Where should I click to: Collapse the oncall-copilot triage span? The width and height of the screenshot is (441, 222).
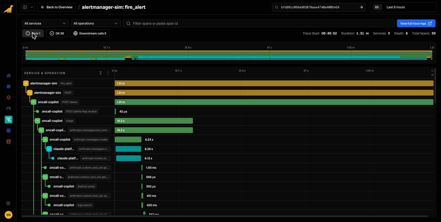point(37,121)
